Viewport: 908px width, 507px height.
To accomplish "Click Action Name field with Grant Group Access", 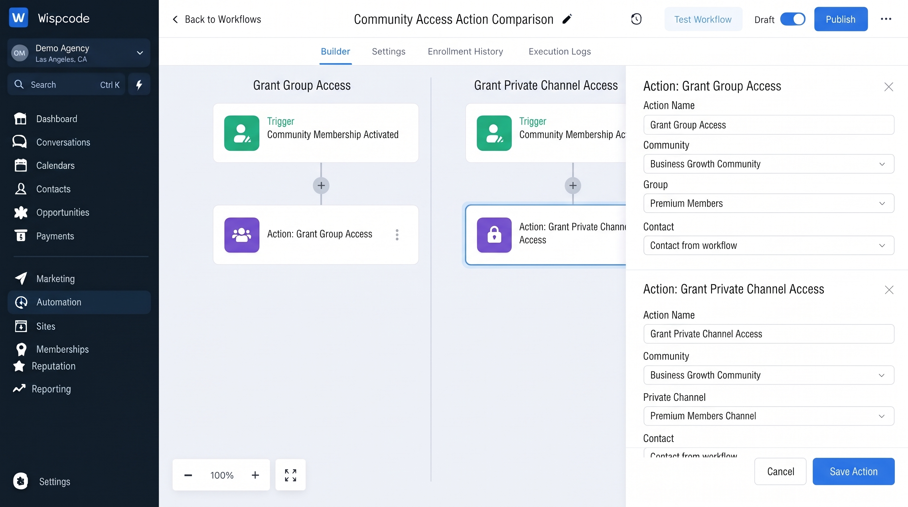I will tap(768, 125).
